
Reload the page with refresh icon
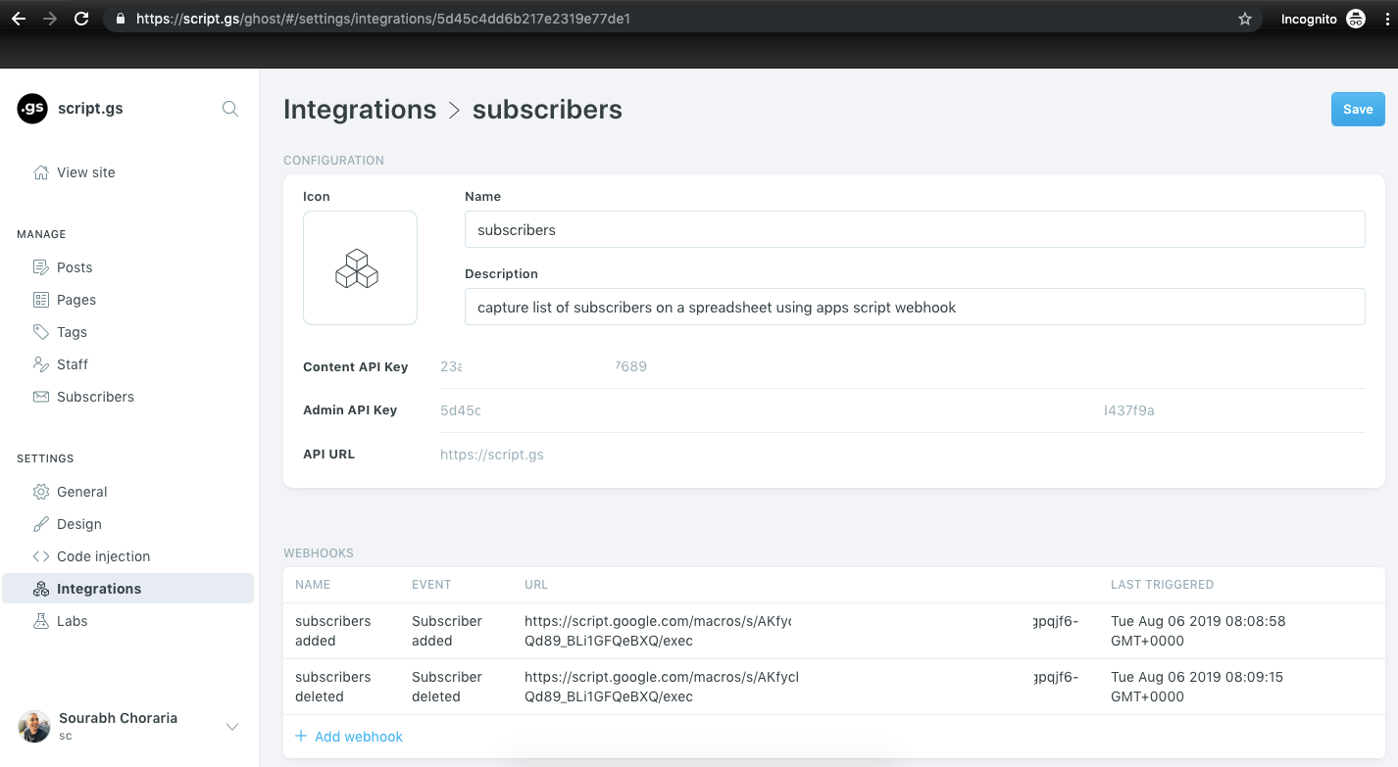tap(81, 19)
